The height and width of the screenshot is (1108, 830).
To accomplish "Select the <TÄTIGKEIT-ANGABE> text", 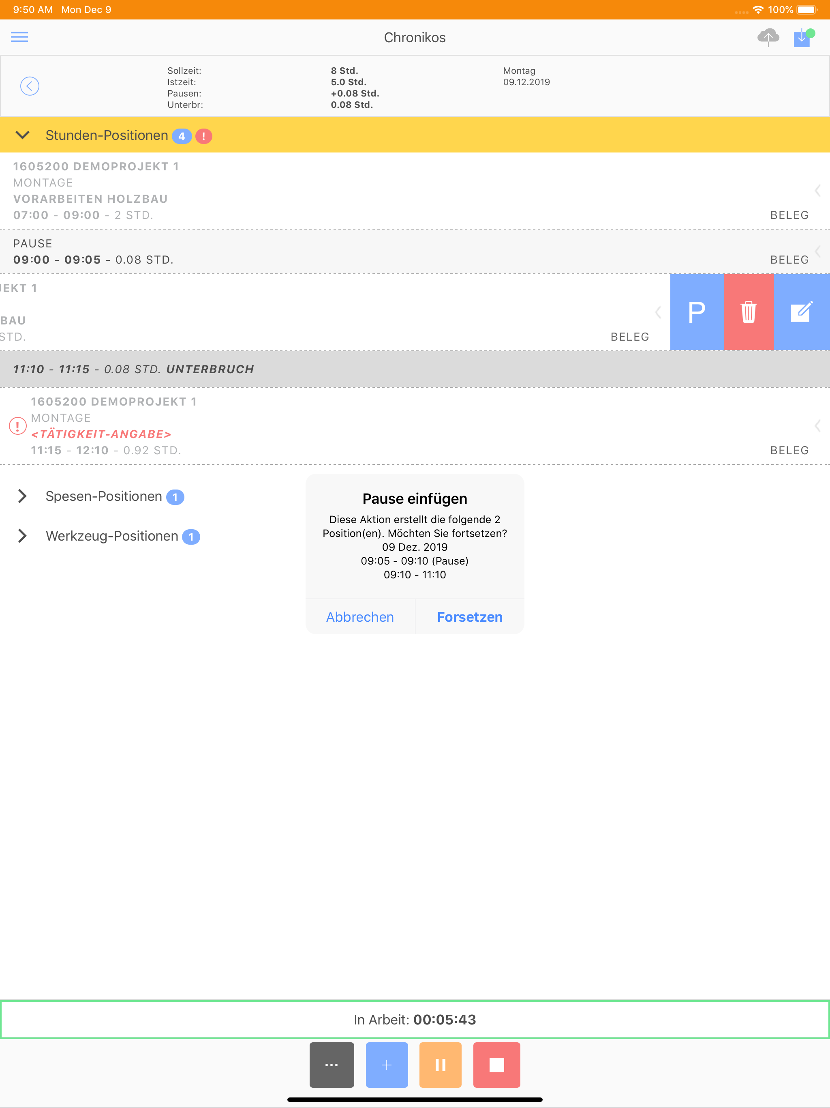I will [101, 434].
